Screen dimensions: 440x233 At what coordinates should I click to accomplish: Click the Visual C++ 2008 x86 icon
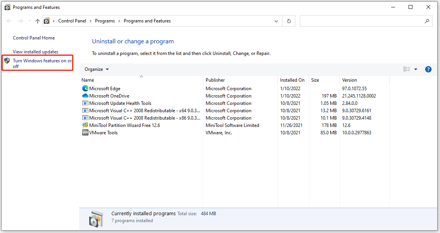click(x=85, y=118)
